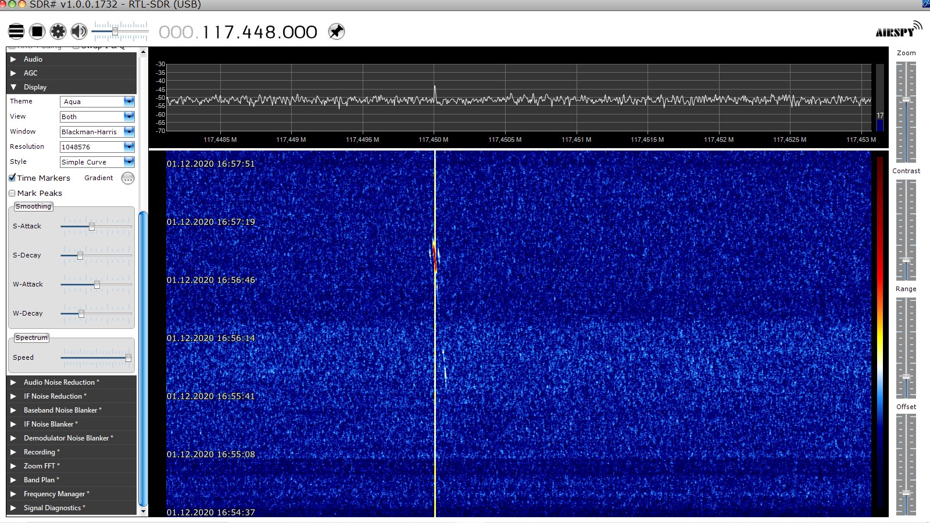Open the Theme dropdown showing Aqua

97,102
